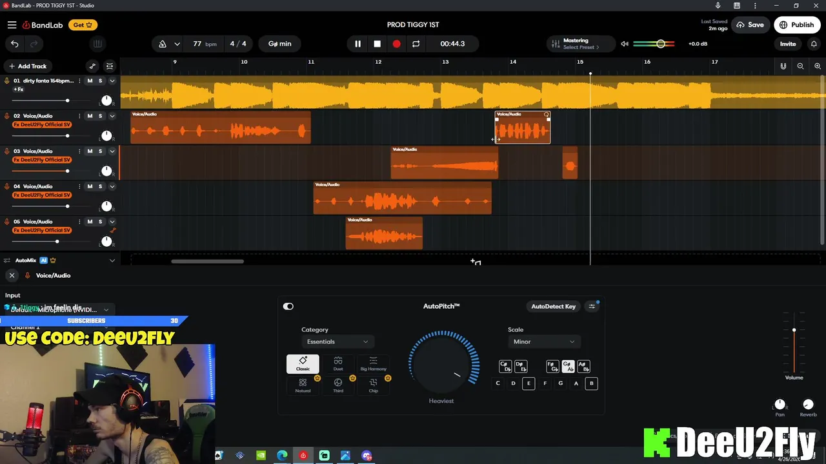Zoom out the timeline
826x464 pixels.
coord(800,66)
